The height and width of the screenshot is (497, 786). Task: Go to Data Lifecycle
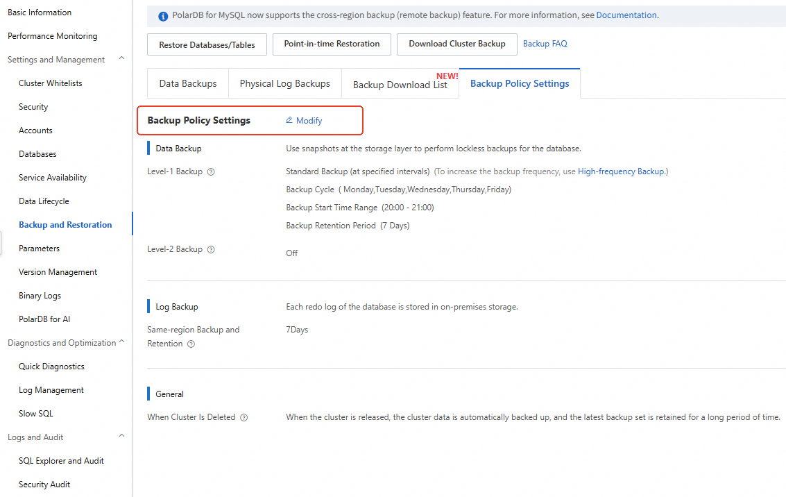(x=44, y=201)
